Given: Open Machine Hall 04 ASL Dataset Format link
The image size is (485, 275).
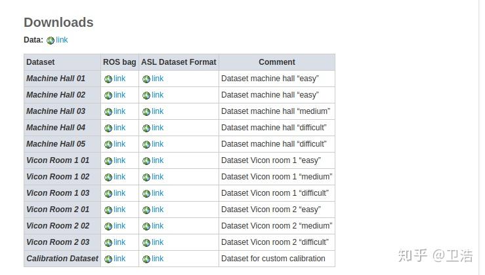Looking at the screenshot, I should tap(158, 128).
